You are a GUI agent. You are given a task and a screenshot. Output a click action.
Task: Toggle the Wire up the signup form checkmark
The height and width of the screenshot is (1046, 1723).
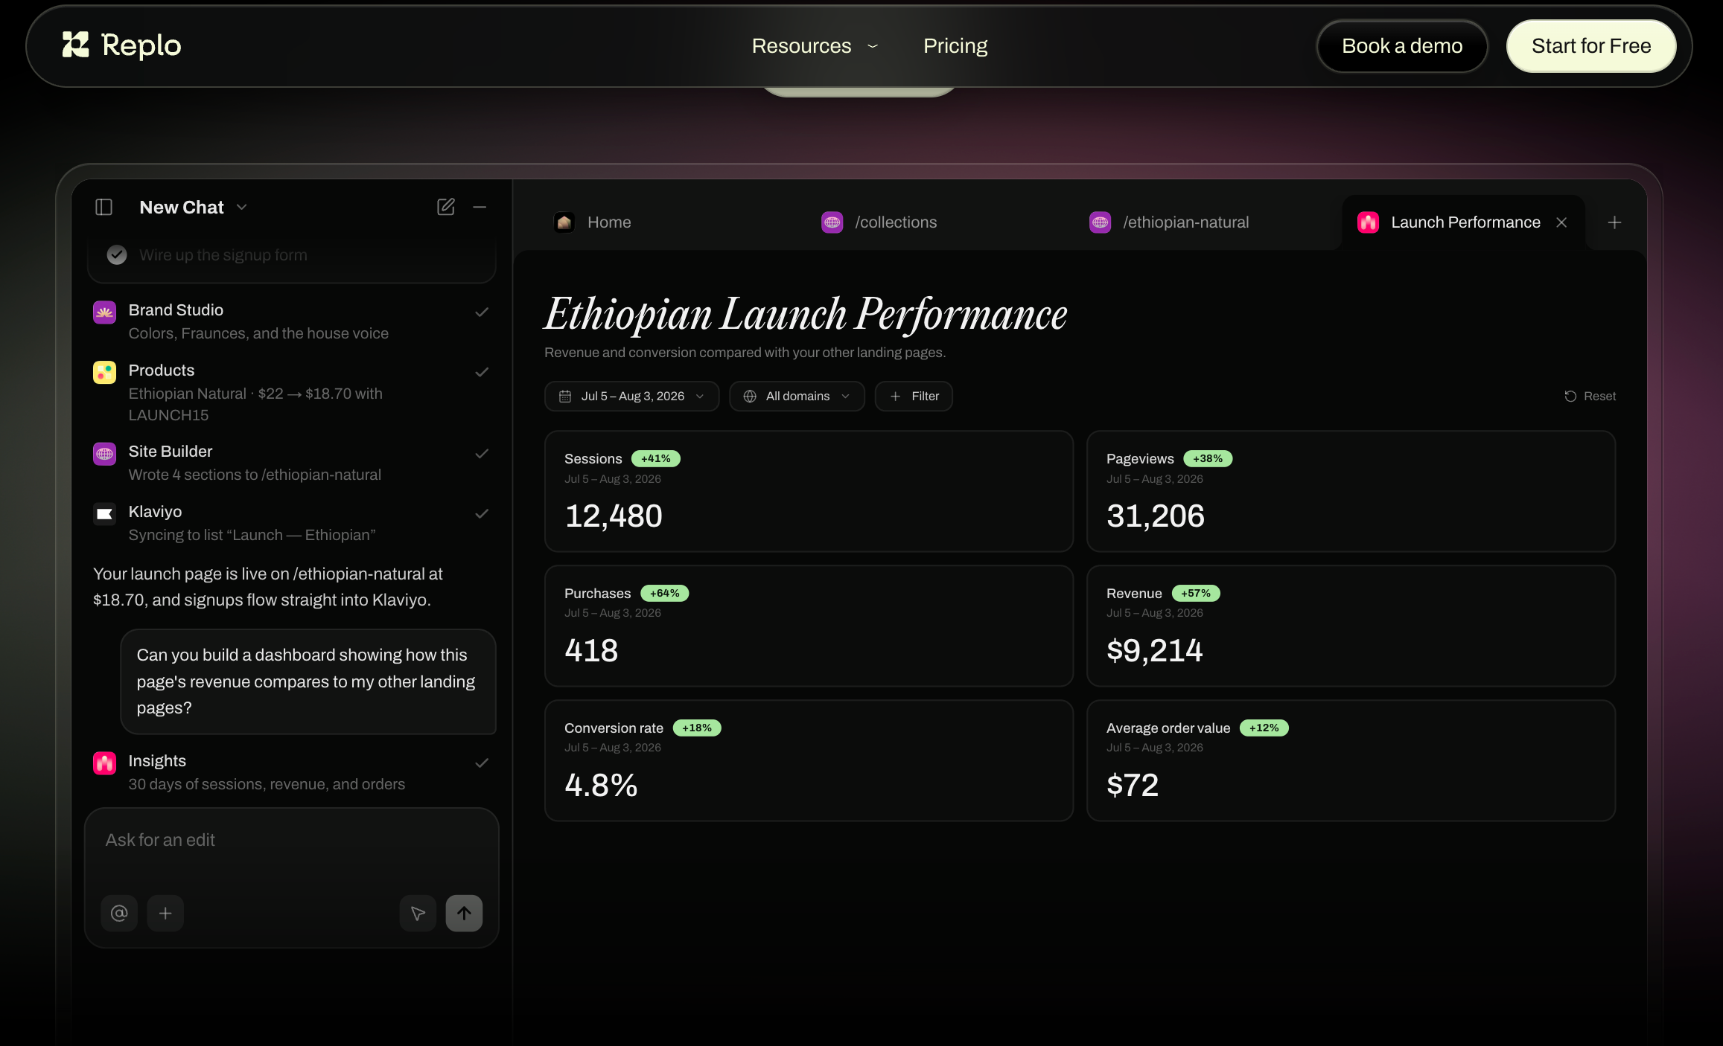click(x=117, y=255)
